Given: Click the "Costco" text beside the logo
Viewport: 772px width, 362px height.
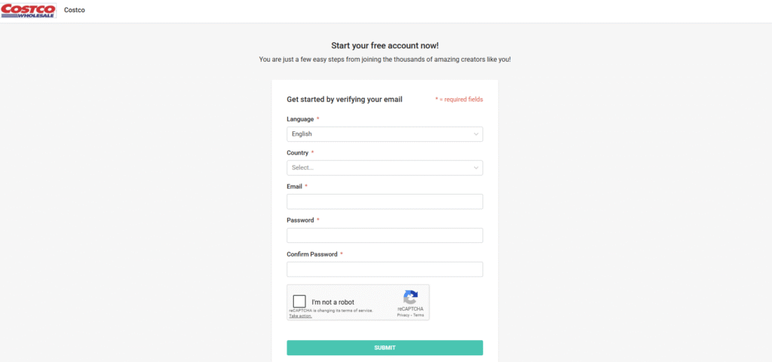Looking at the screenshot, I should pyautogui.click(x=75, y=11).
